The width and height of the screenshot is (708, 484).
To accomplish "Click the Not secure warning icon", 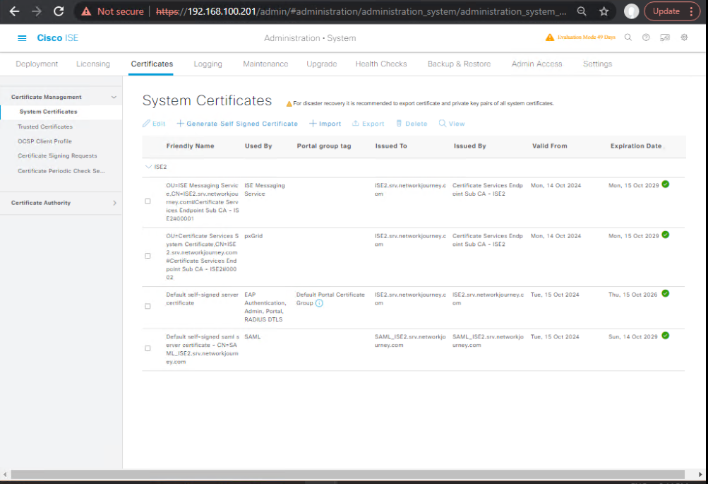I will click(x=86, y=11).
